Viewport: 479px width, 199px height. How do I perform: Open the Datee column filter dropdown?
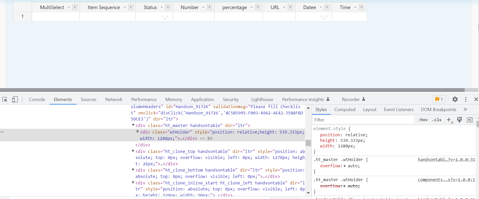click(x=327, y=7)
